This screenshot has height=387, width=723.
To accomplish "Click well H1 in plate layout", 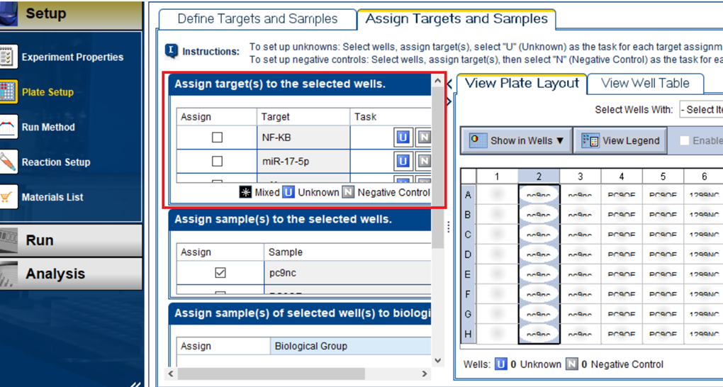I will [497, 334].
